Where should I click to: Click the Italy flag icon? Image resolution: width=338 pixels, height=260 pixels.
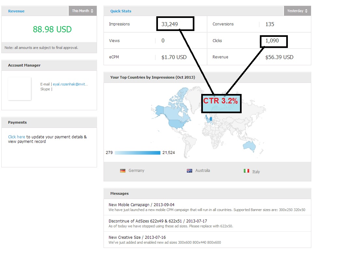pyautogui.click(x=246, y=171)
